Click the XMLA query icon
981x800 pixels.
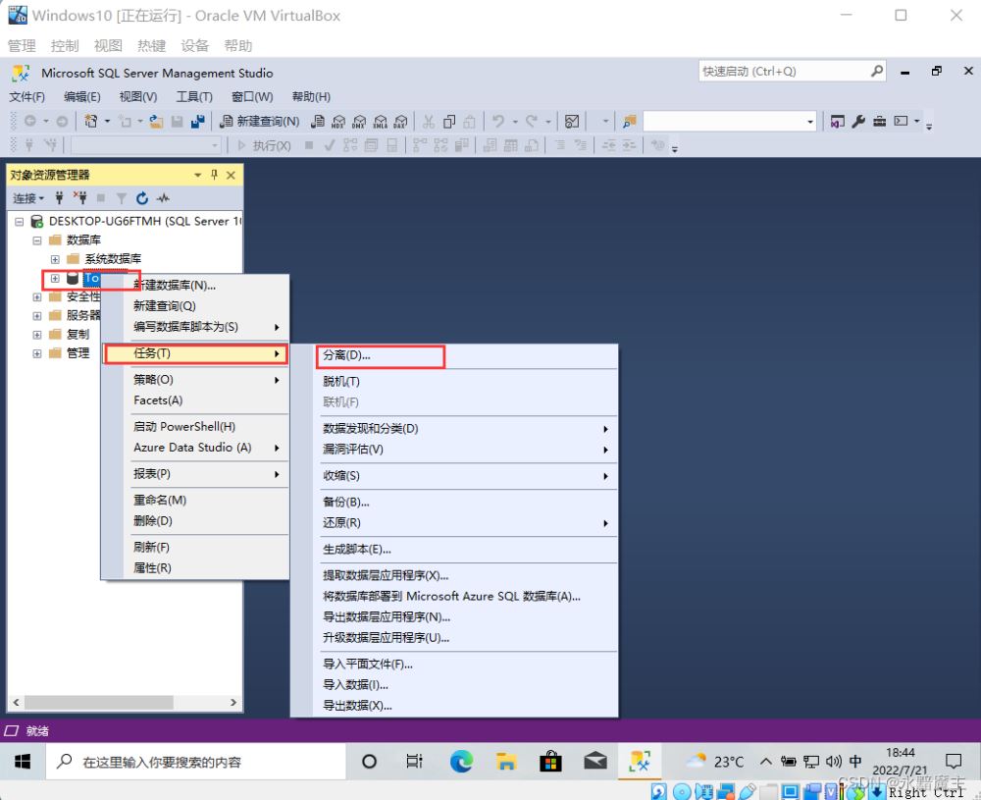point(381,122)
